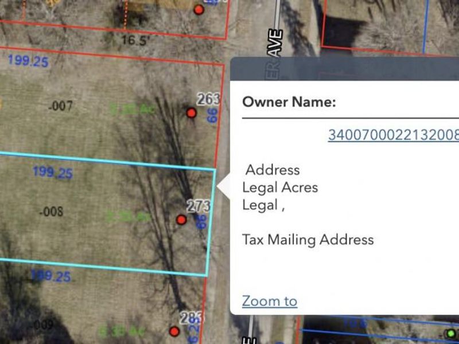Click the Legal Acres field text

(x=280, y=187)
